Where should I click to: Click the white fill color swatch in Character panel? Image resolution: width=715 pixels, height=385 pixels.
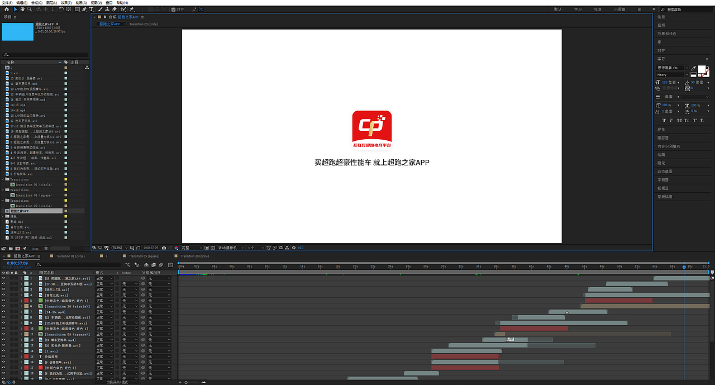point(702,69)
